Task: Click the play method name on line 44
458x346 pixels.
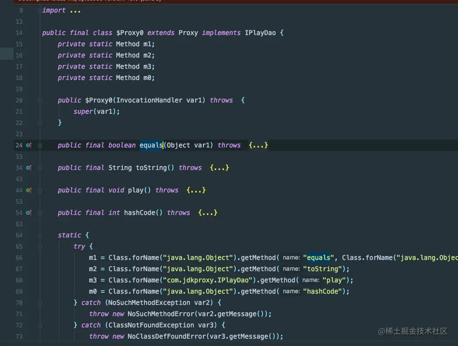Action: [x=135, y=190]
